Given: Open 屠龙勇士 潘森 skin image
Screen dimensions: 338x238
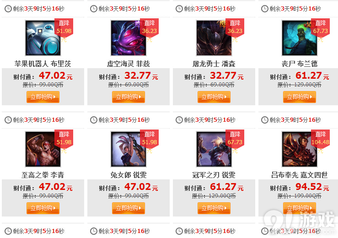Looking at the screenshot, I should (x=214, y=38).
